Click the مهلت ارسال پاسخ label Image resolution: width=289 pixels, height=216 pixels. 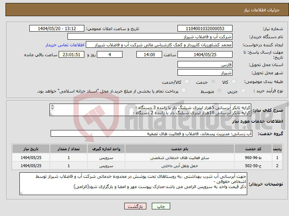tap(263, 55)
